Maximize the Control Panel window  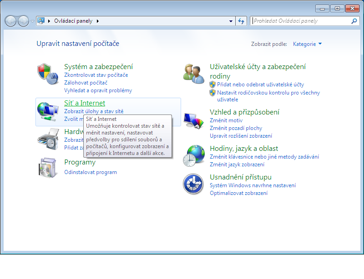pos(337,9)
